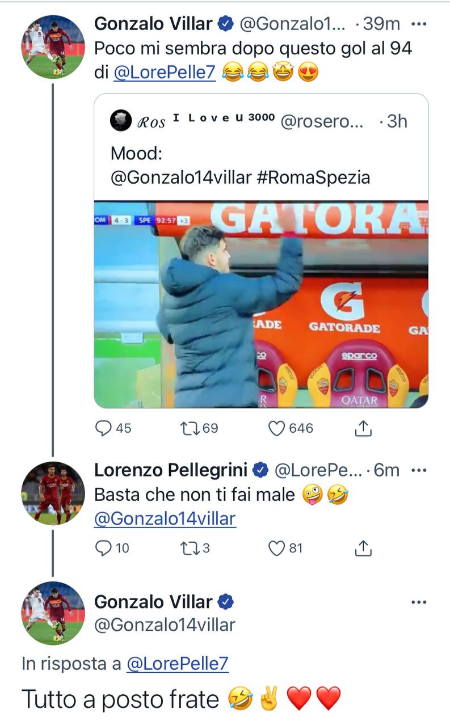Like the tweet with 646 likes

coord(276,428)
